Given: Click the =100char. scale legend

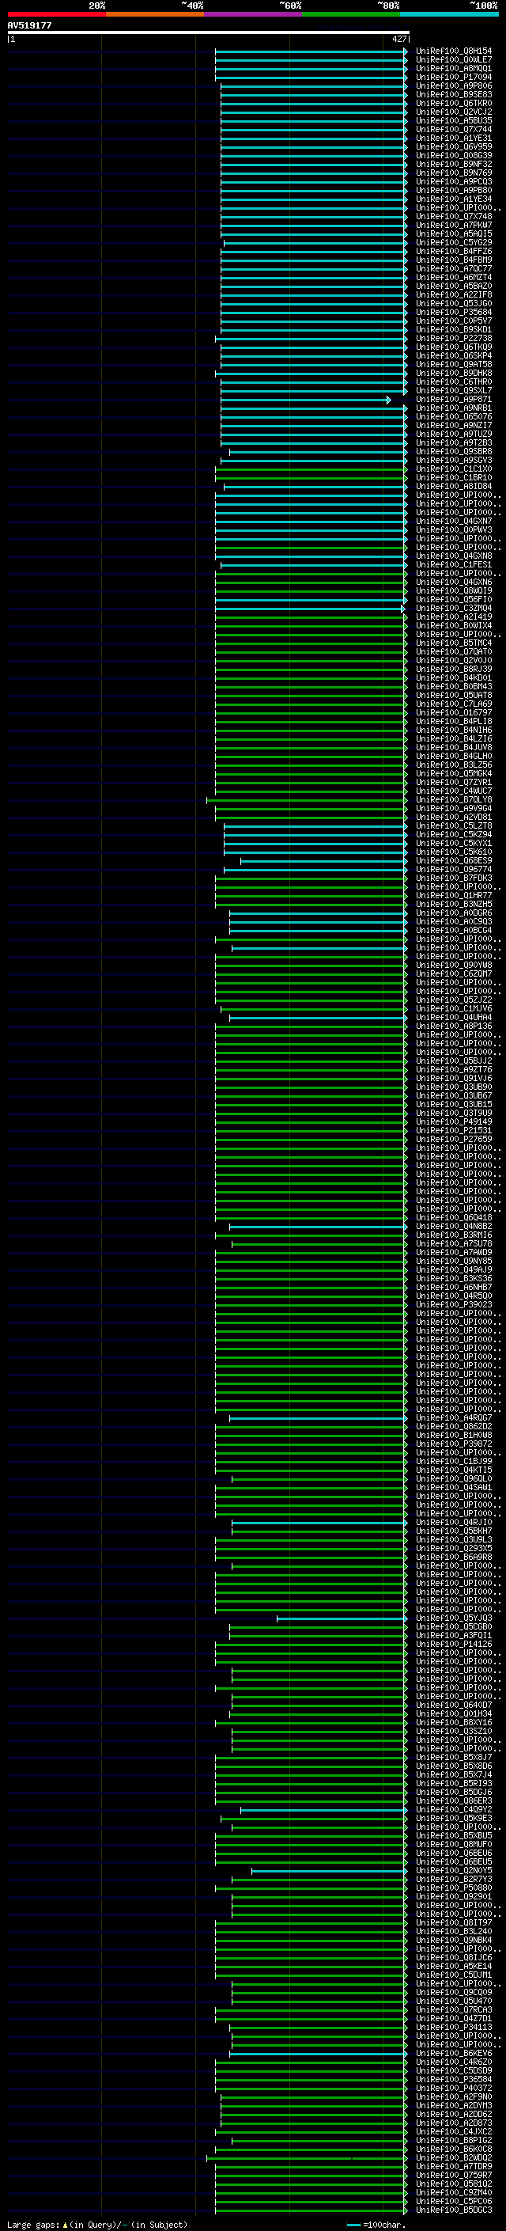Looking at the screenshot, I should (x=375, y=2224).
